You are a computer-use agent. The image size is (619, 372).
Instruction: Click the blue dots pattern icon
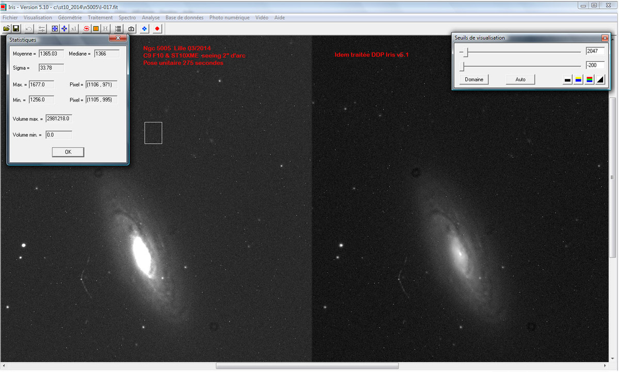coord(144,28)
